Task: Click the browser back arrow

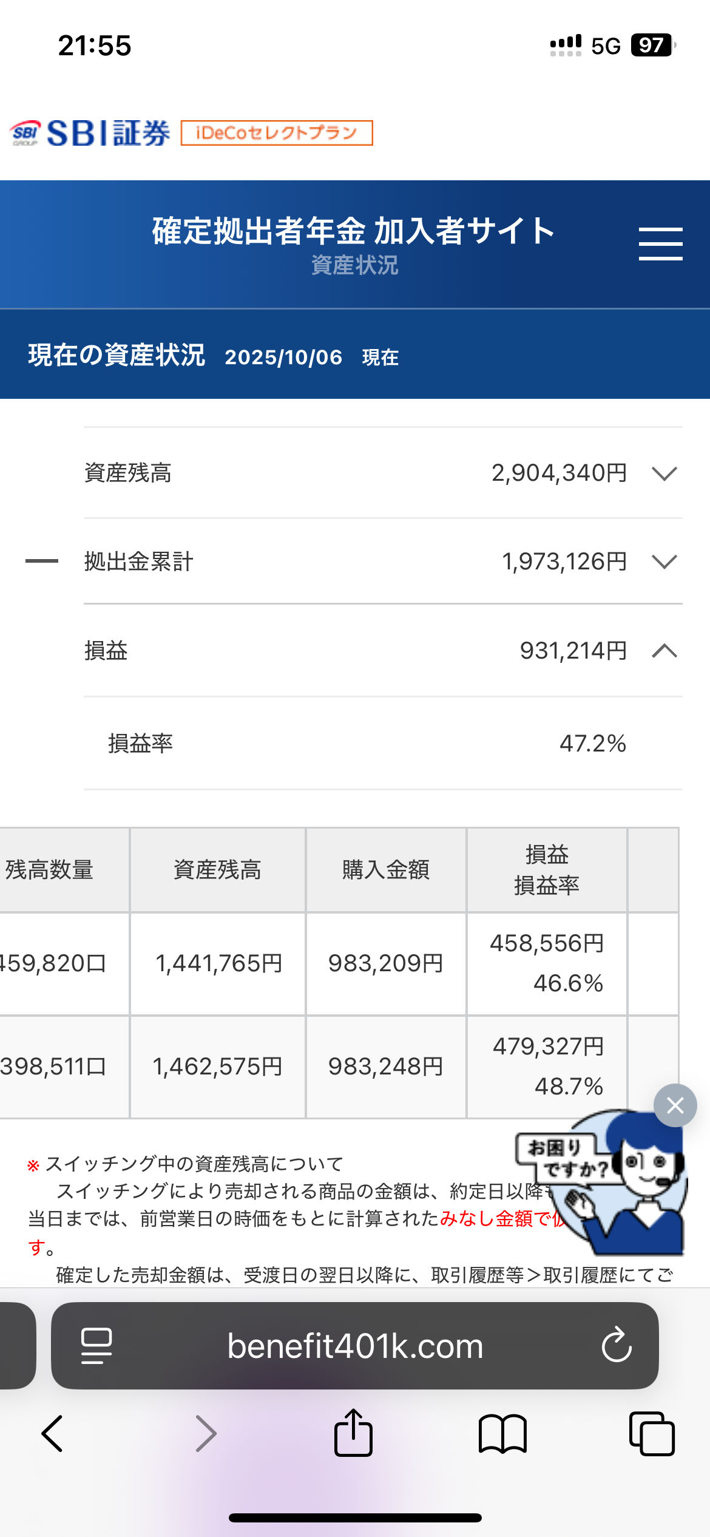Action: pyautogui.click(x=52, y=1434)
